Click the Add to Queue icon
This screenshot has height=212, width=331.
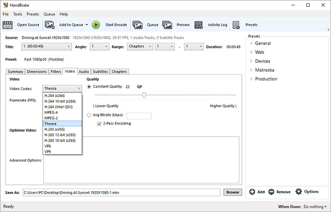tap(50, 25)
